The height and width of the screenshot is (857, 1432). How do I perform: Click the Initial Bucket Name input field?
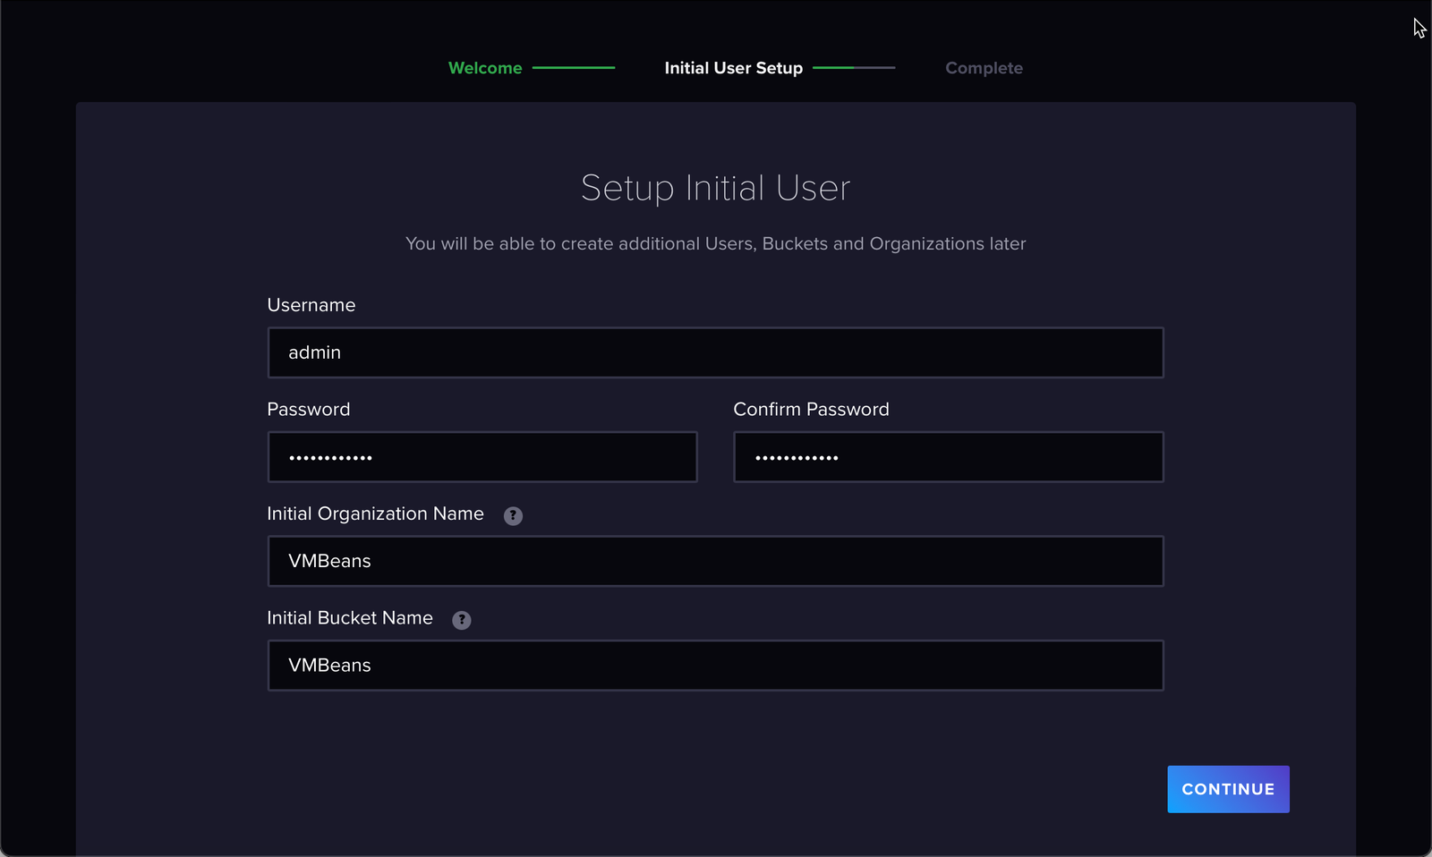tap(715, 666)
